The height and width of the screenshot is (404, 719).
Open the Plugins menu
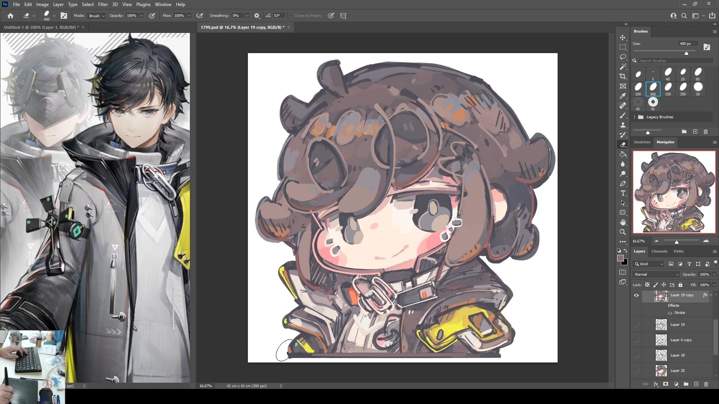pyautogui.click(x=143, y=4)
